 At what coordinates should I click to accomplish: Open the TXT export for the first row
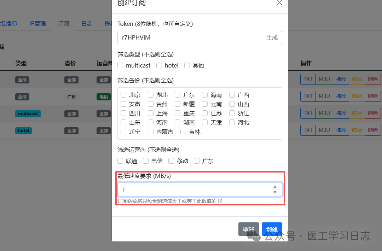coord(308,80)
